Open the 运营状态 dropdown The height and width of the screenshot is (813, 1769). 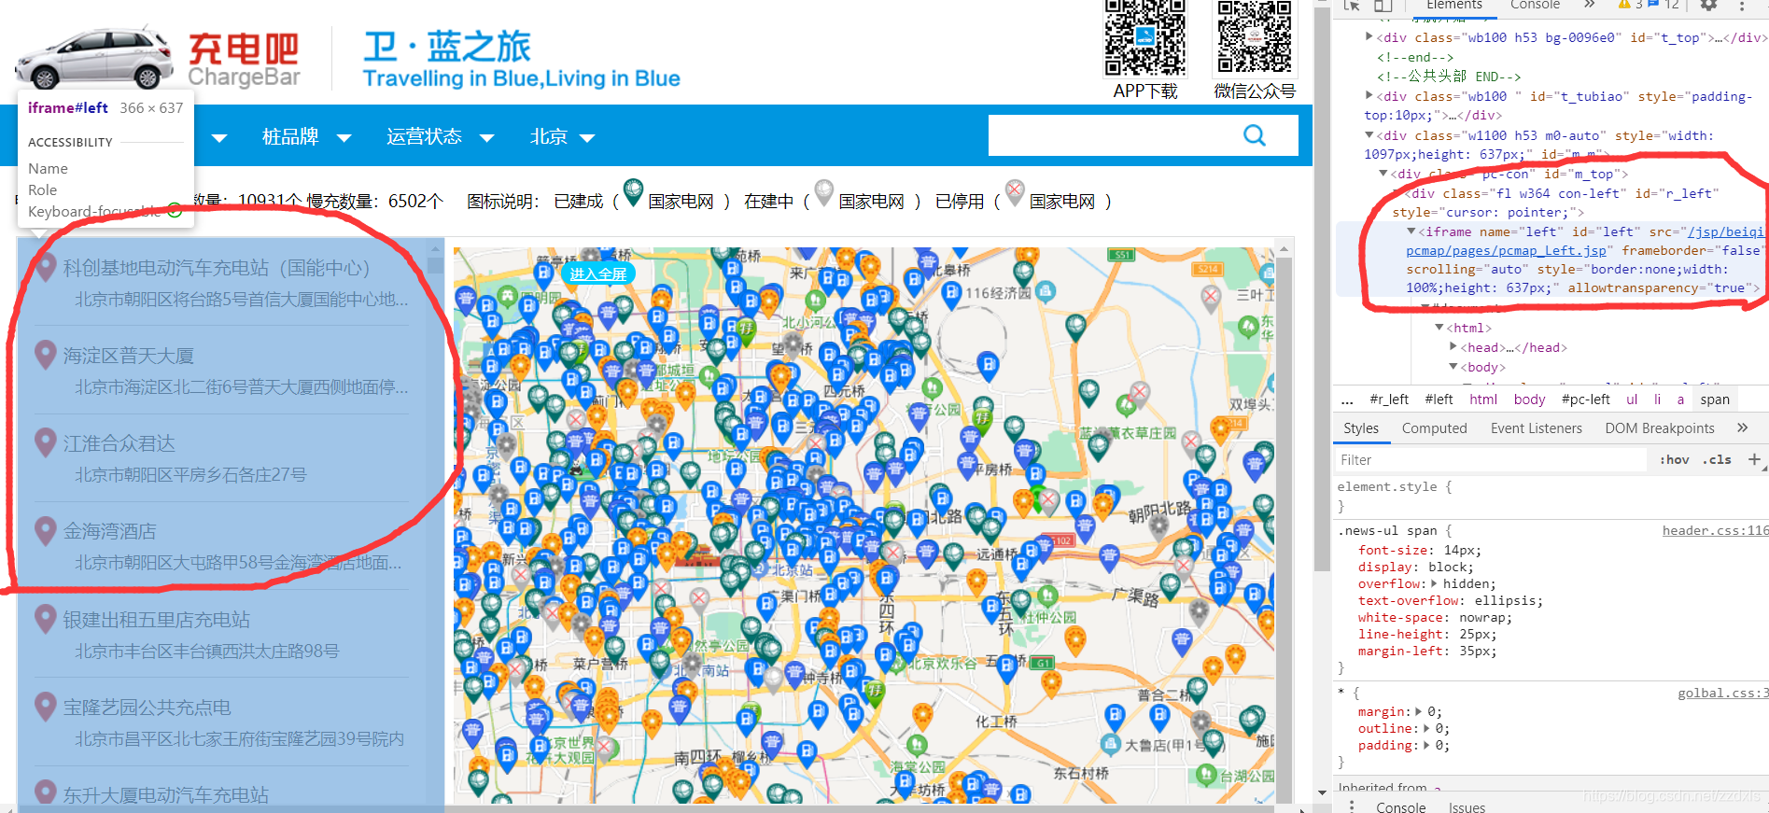tap(440, 137)
